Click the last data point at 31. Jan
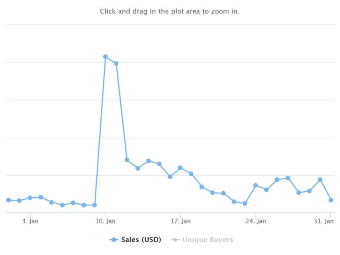340x255 pixels. [x=331, y=200]
